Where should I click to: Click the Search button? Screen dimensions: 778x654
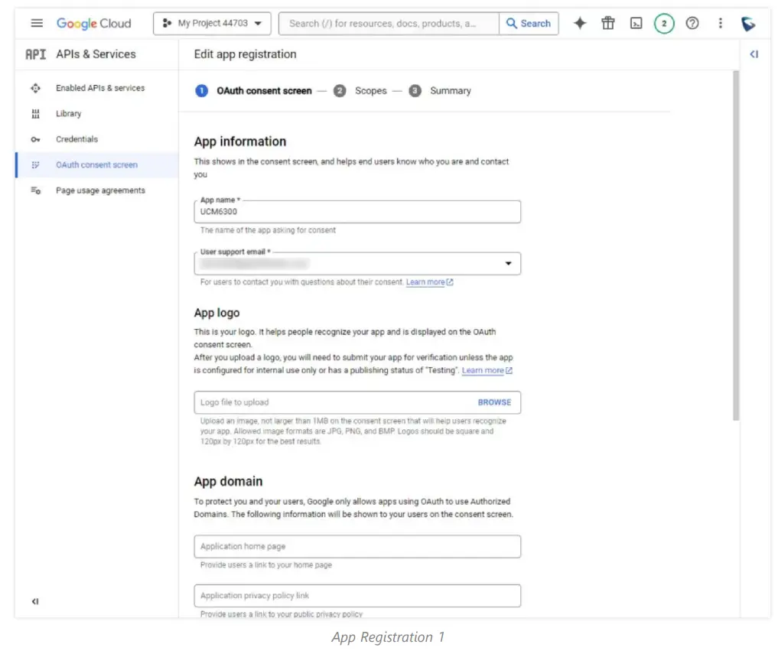click(x=529, y=23)
